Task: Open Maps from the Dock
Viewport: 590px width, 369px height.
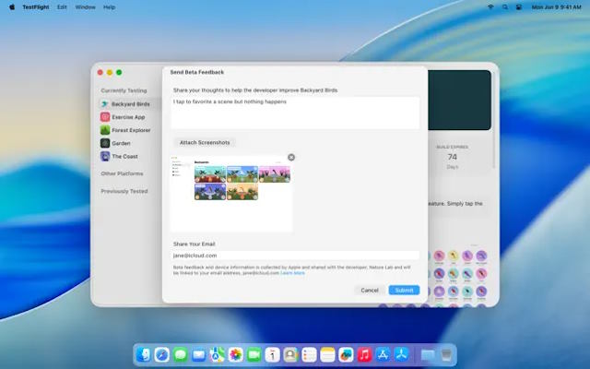Action: tap(218, 354)
